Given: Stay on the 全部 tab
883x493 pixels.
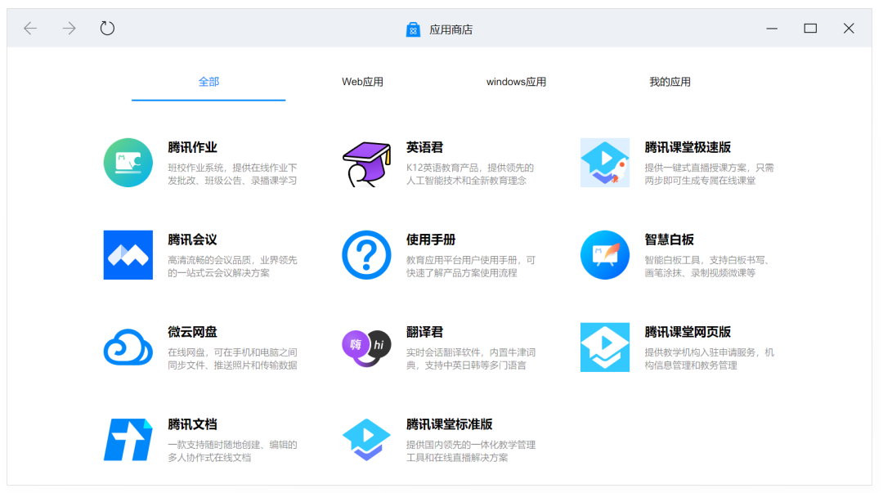Looking at the screenshot, I should [x=208, y=81].
